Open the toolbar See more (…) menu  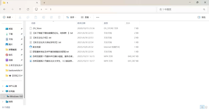pos(98,17)
